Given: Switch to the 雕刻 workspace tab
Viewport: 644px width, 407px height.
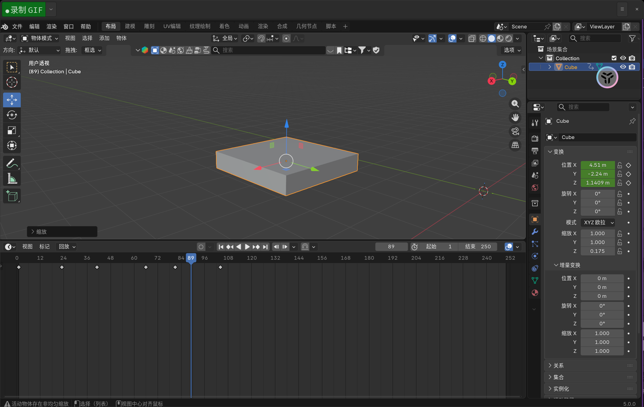Looking at the screenshot, I should click(x=149, y=26).
